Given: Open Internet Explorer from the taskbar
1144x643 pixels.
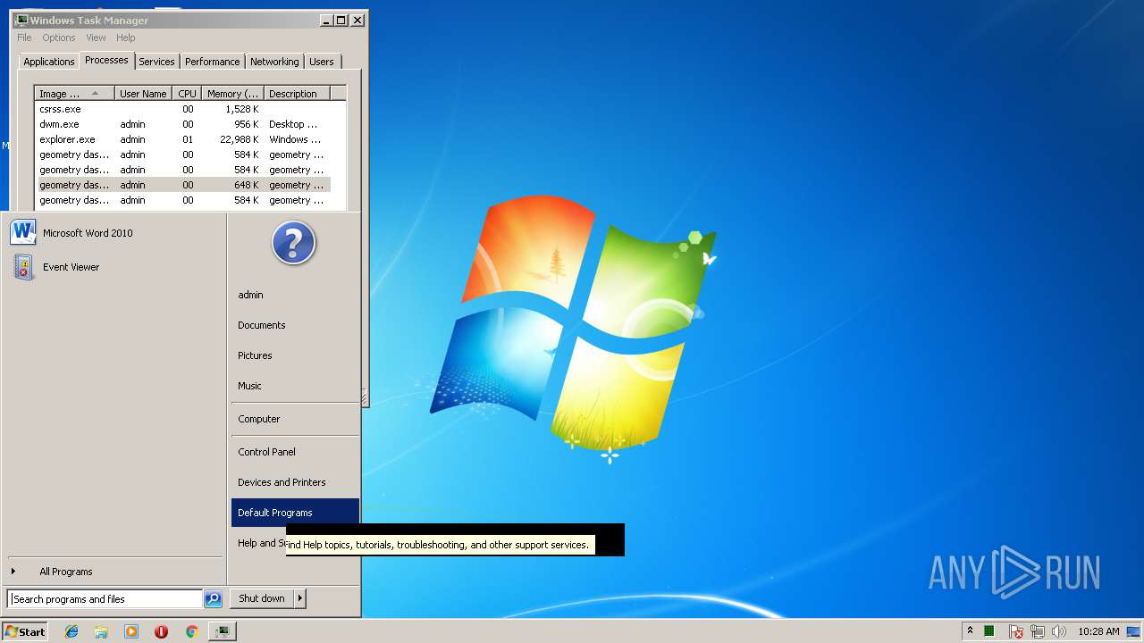Looking at the screenshot, I should pos(71,631).
